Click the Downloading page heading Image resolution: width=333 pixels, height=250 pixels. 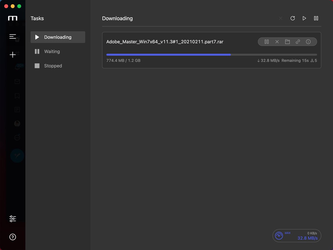tap(117, 18)
